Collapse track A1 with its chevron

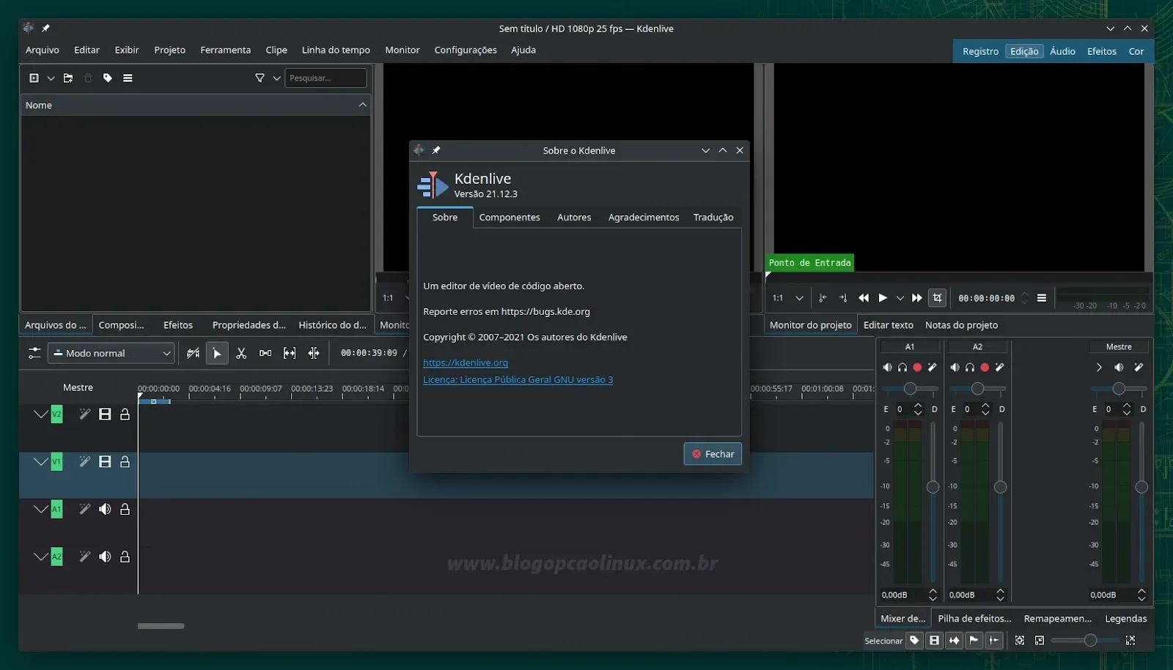tap(40, 510)
